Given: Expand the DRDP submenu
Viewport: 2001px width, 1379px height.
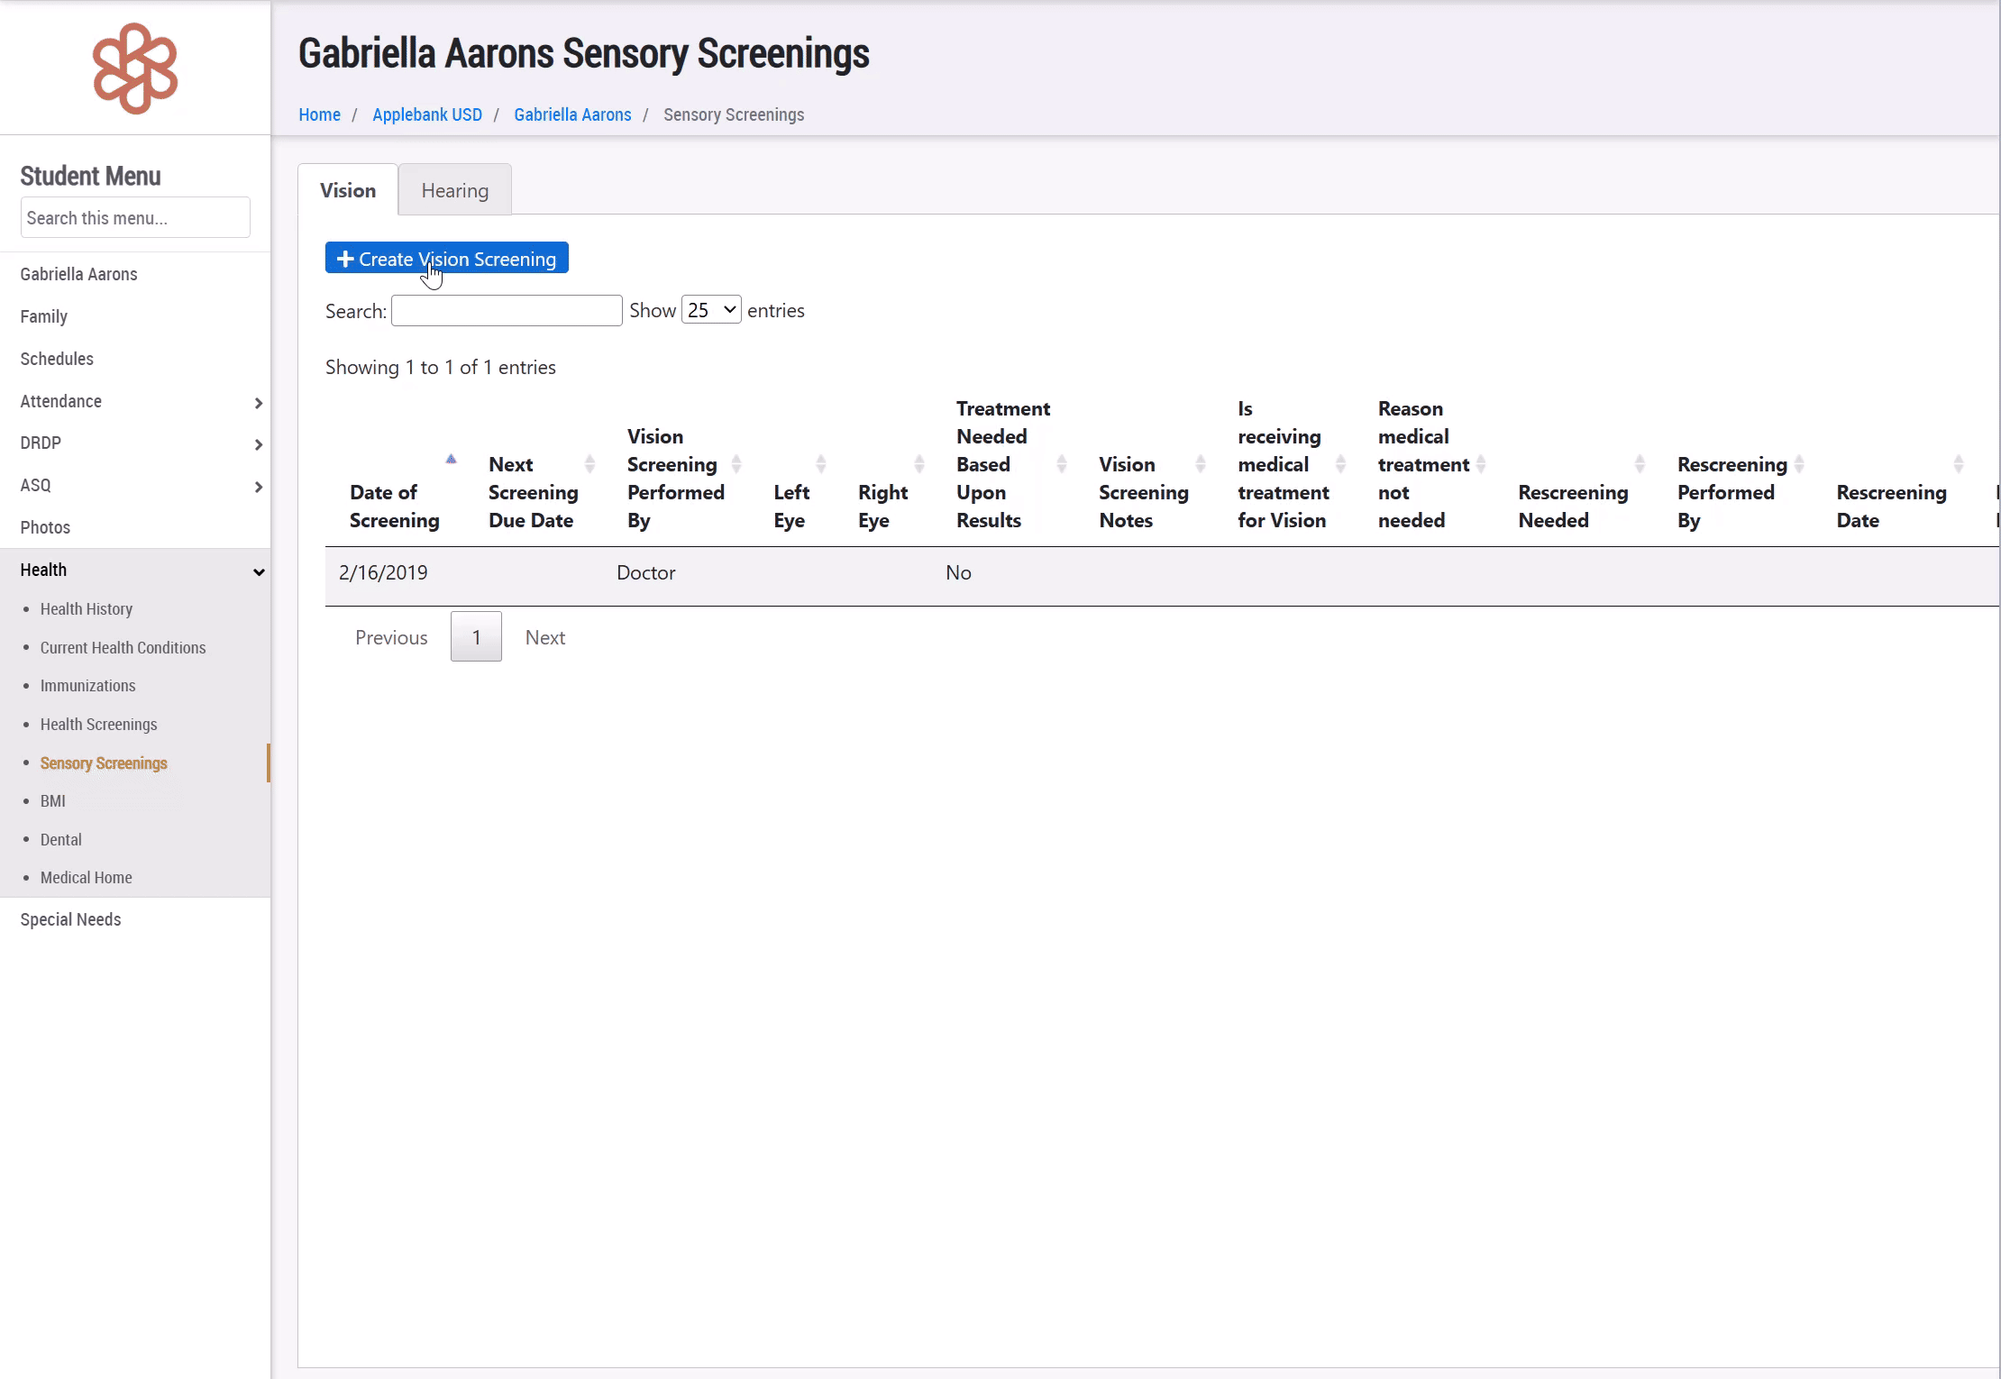Looking at the screenshot, I should [x=258, y=443].
